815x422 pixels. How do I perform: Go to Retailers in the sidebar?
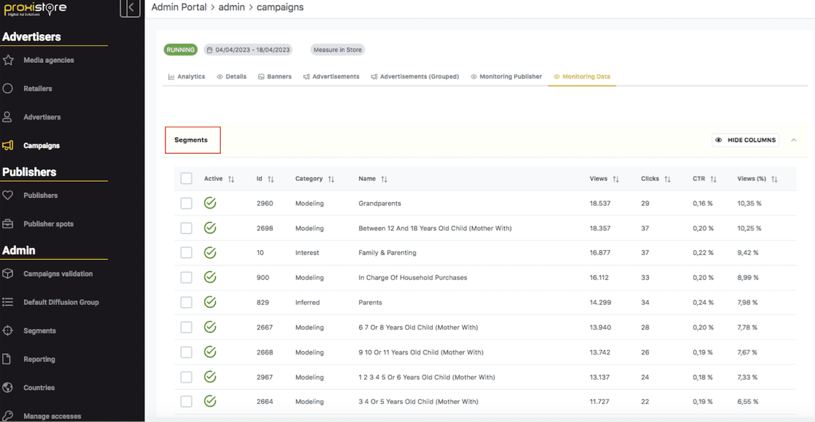pyautogui.click(x=38, y=88)
